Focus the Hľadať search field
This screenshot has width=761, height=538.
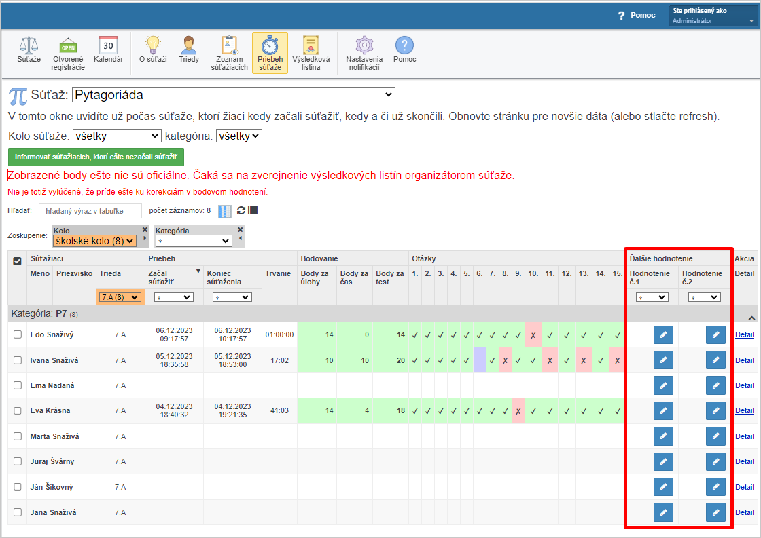tap(90, 211)
